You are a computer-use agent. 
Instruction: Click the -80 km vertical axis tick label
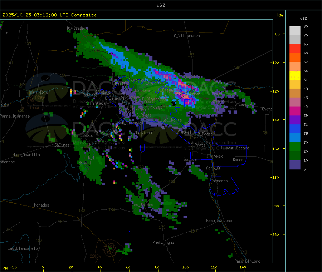[x=277, y=34]
